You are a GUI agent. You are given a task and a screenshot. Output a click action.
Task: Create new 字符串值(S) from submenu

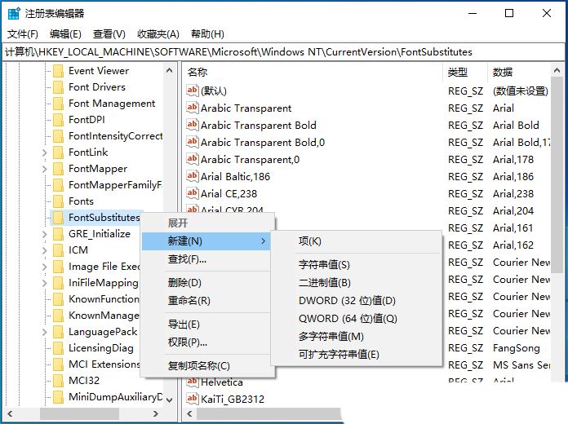click(x=357, y=265)
